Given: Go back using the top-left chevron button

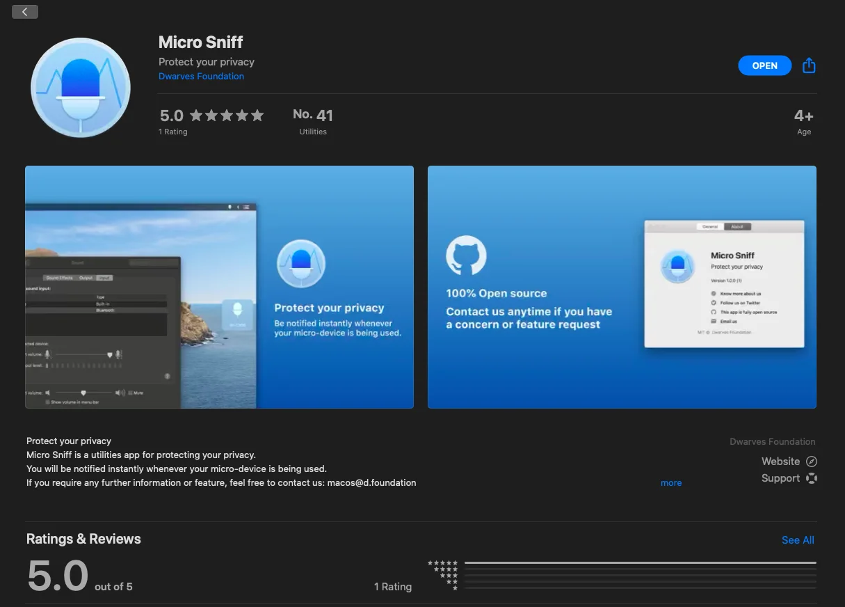Looking at the screenshot, I should [x=25, y=12].
